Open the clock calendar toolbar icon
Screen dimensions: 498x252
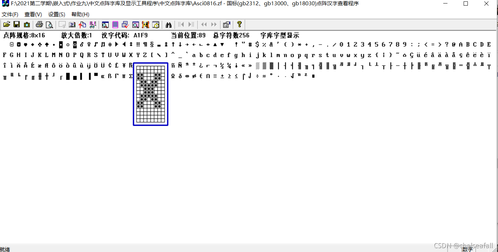(155, 25)
